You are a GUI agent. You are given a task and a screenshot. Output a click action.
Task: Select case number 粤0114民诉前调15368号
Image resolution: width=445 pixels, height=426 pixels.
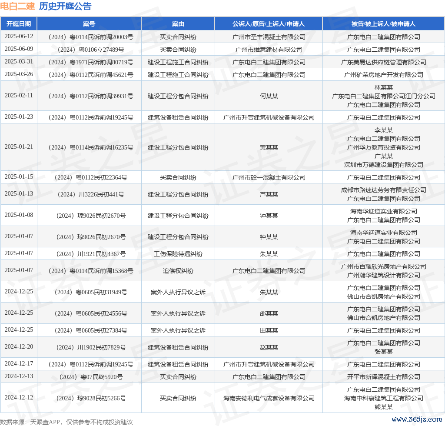click(91, 271)
